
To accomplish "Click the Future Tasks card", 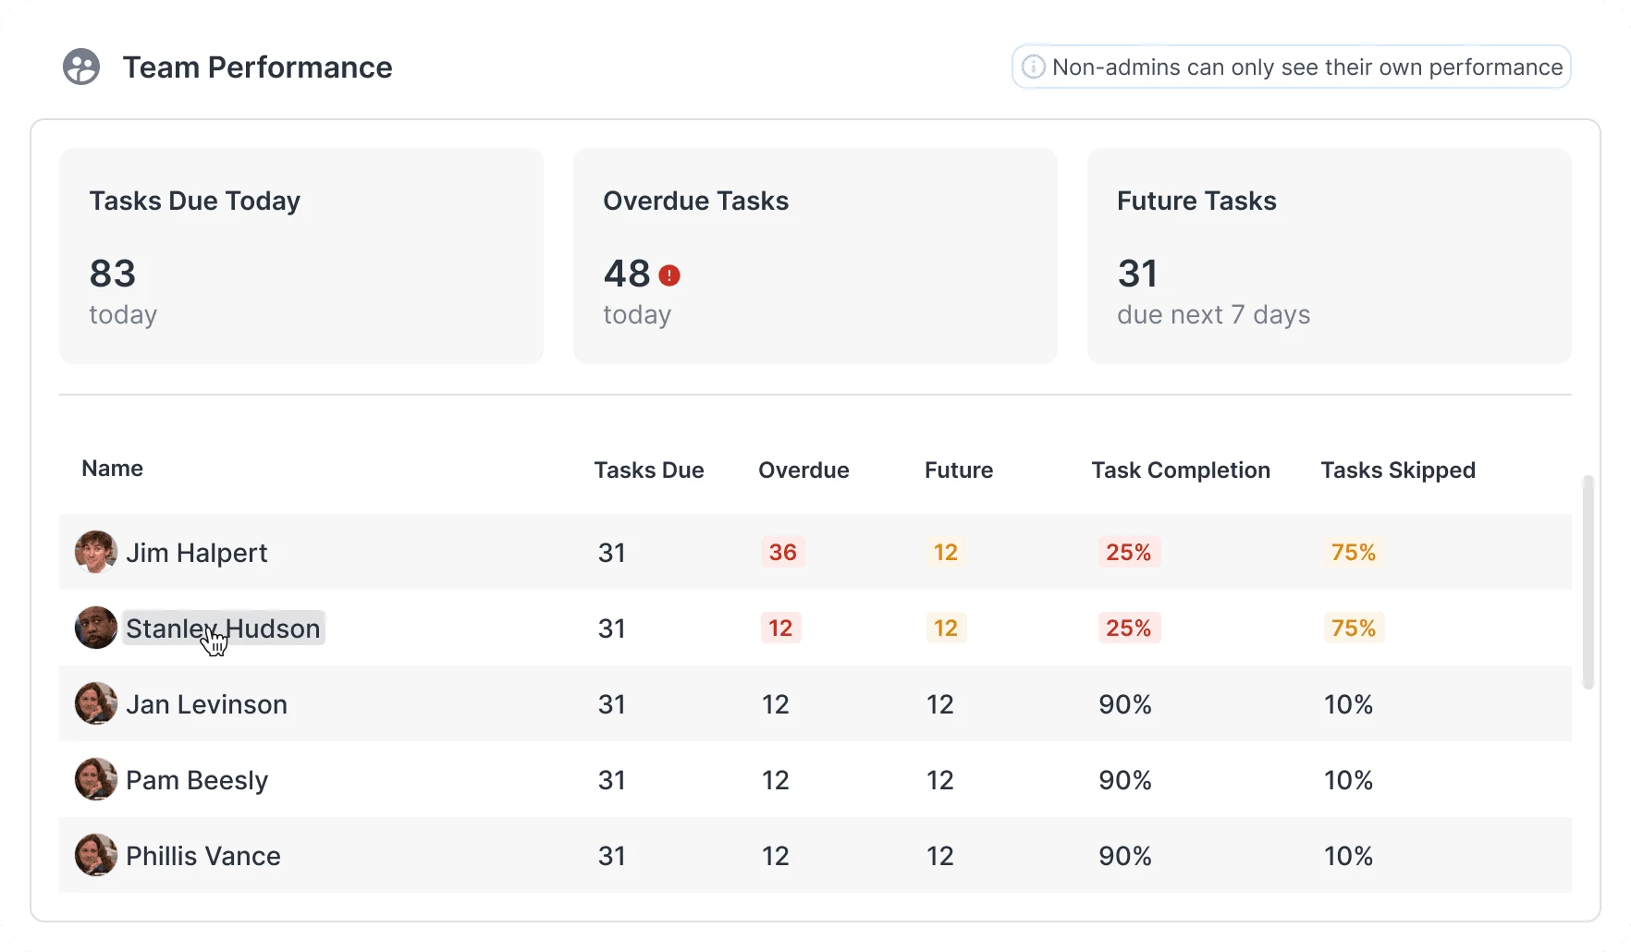I will click(x=1330, y=256).
